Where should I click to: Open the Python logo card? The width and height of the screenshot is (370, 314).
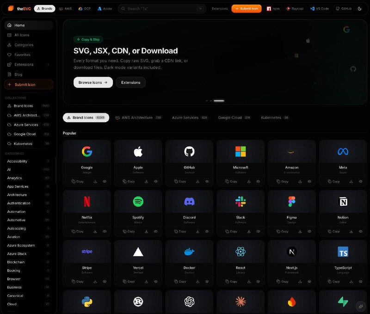point(87,302)
